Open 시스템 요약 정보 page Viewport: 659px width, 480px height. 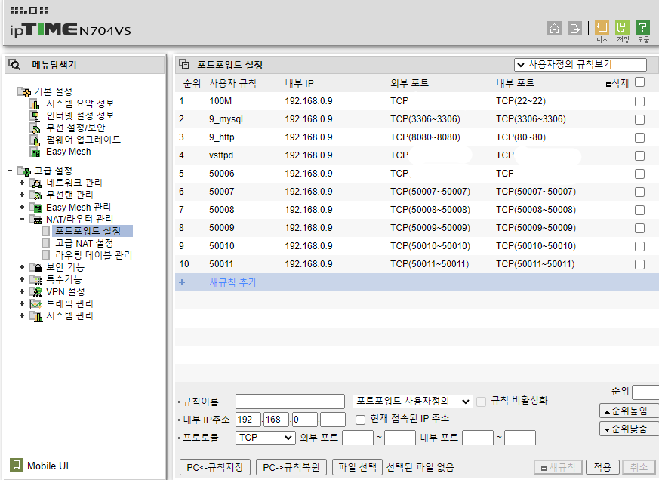pos(80,103)
